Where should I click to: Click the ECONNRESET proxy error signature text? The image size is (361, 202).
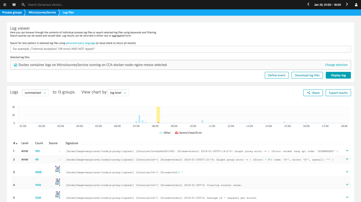tap(202, 151)
